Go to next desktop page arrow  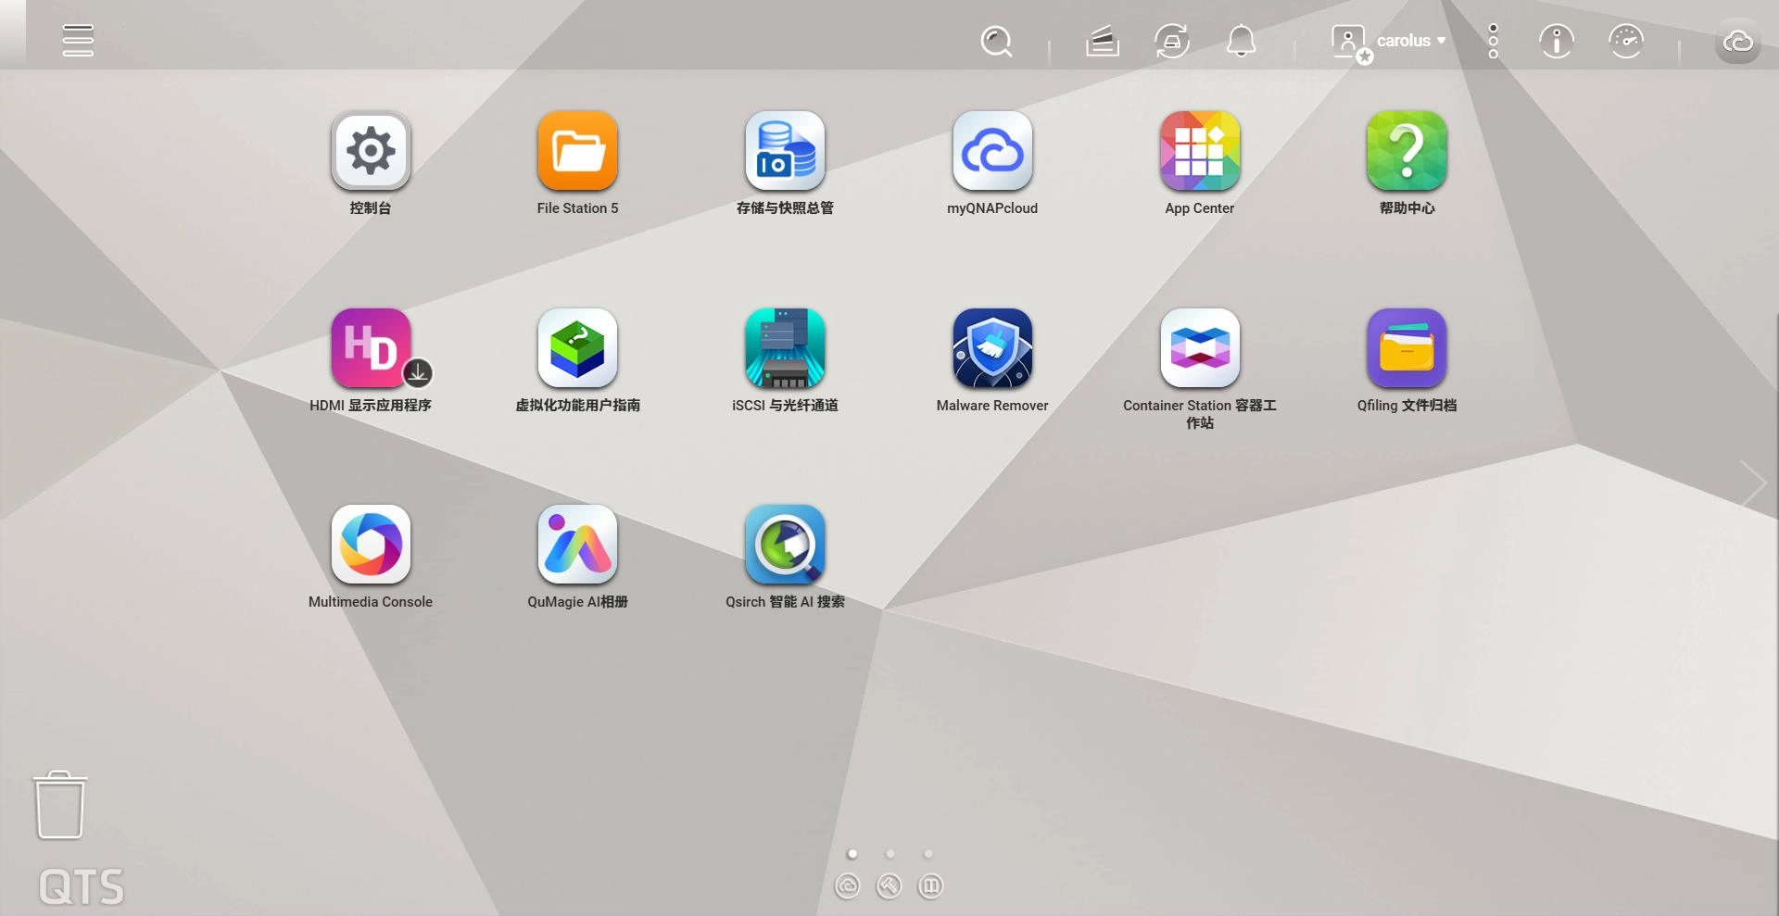click(1752, 483)
